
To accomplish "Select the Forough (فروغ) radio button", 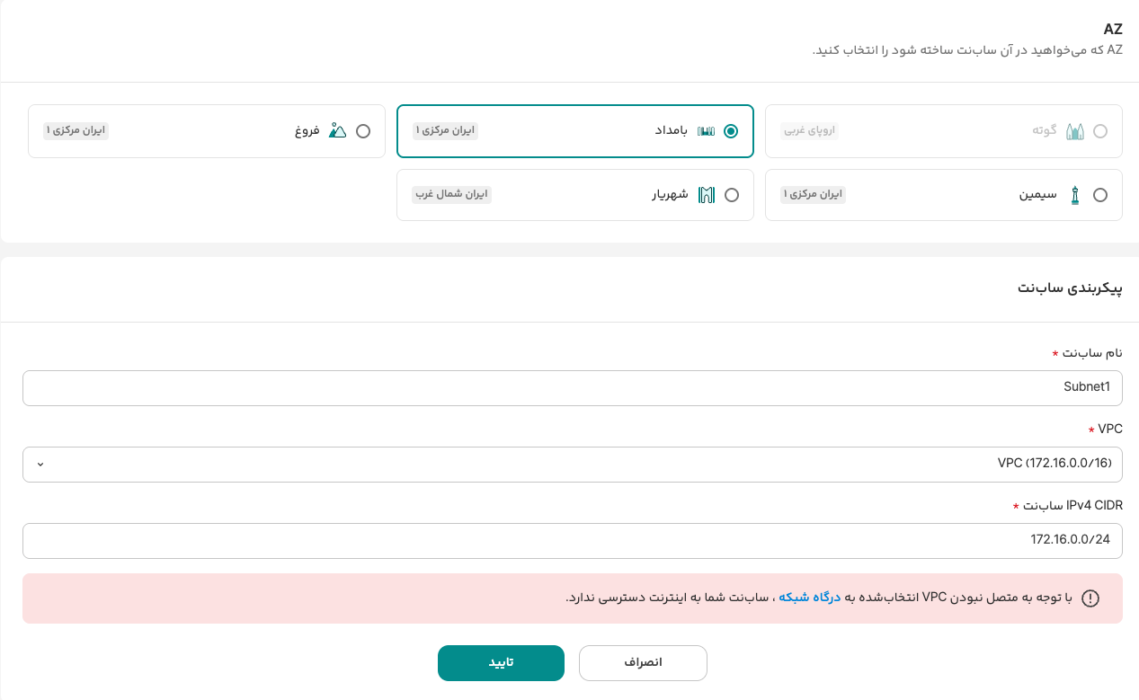I will pos(363,131).
